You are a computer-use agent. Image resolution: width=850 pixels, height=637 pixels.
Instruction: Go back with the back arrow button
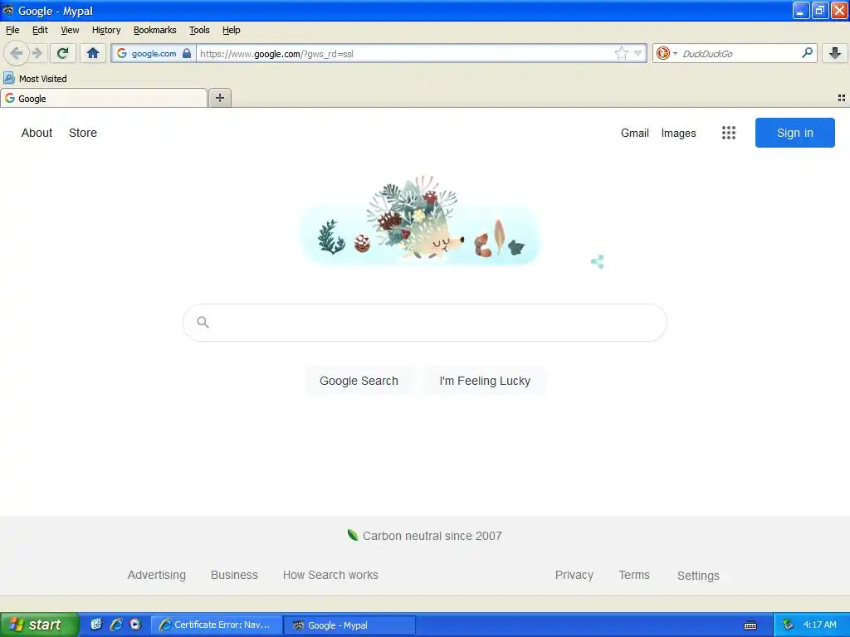[17, 53]
